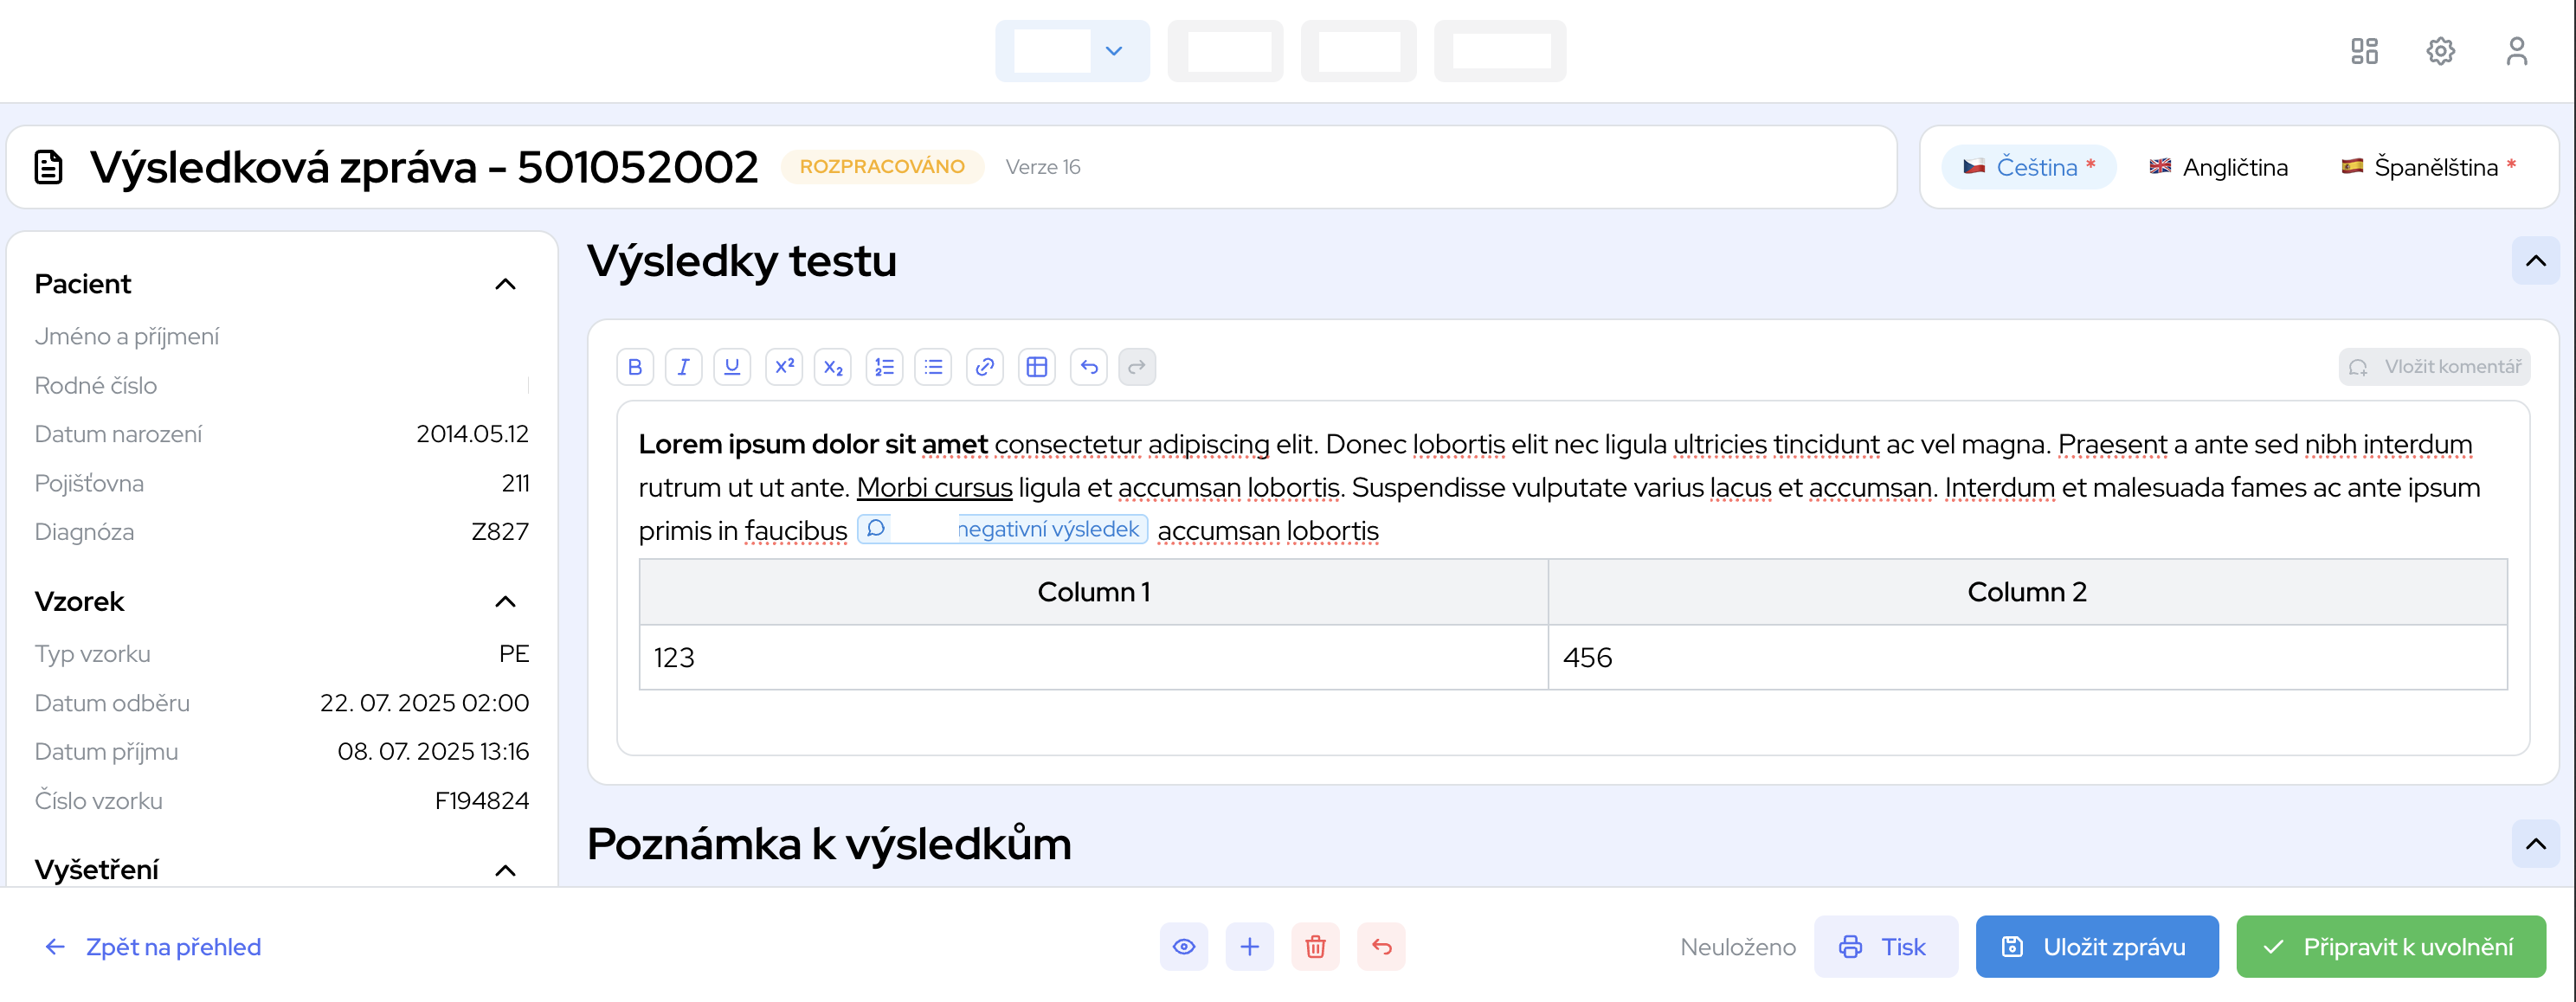Collapse the Výsledky testu section

[x=2536, y=261]
